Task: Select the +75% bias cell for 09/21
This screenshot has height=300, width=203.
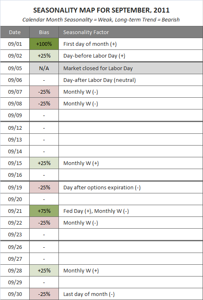Action: click(44, 211)
